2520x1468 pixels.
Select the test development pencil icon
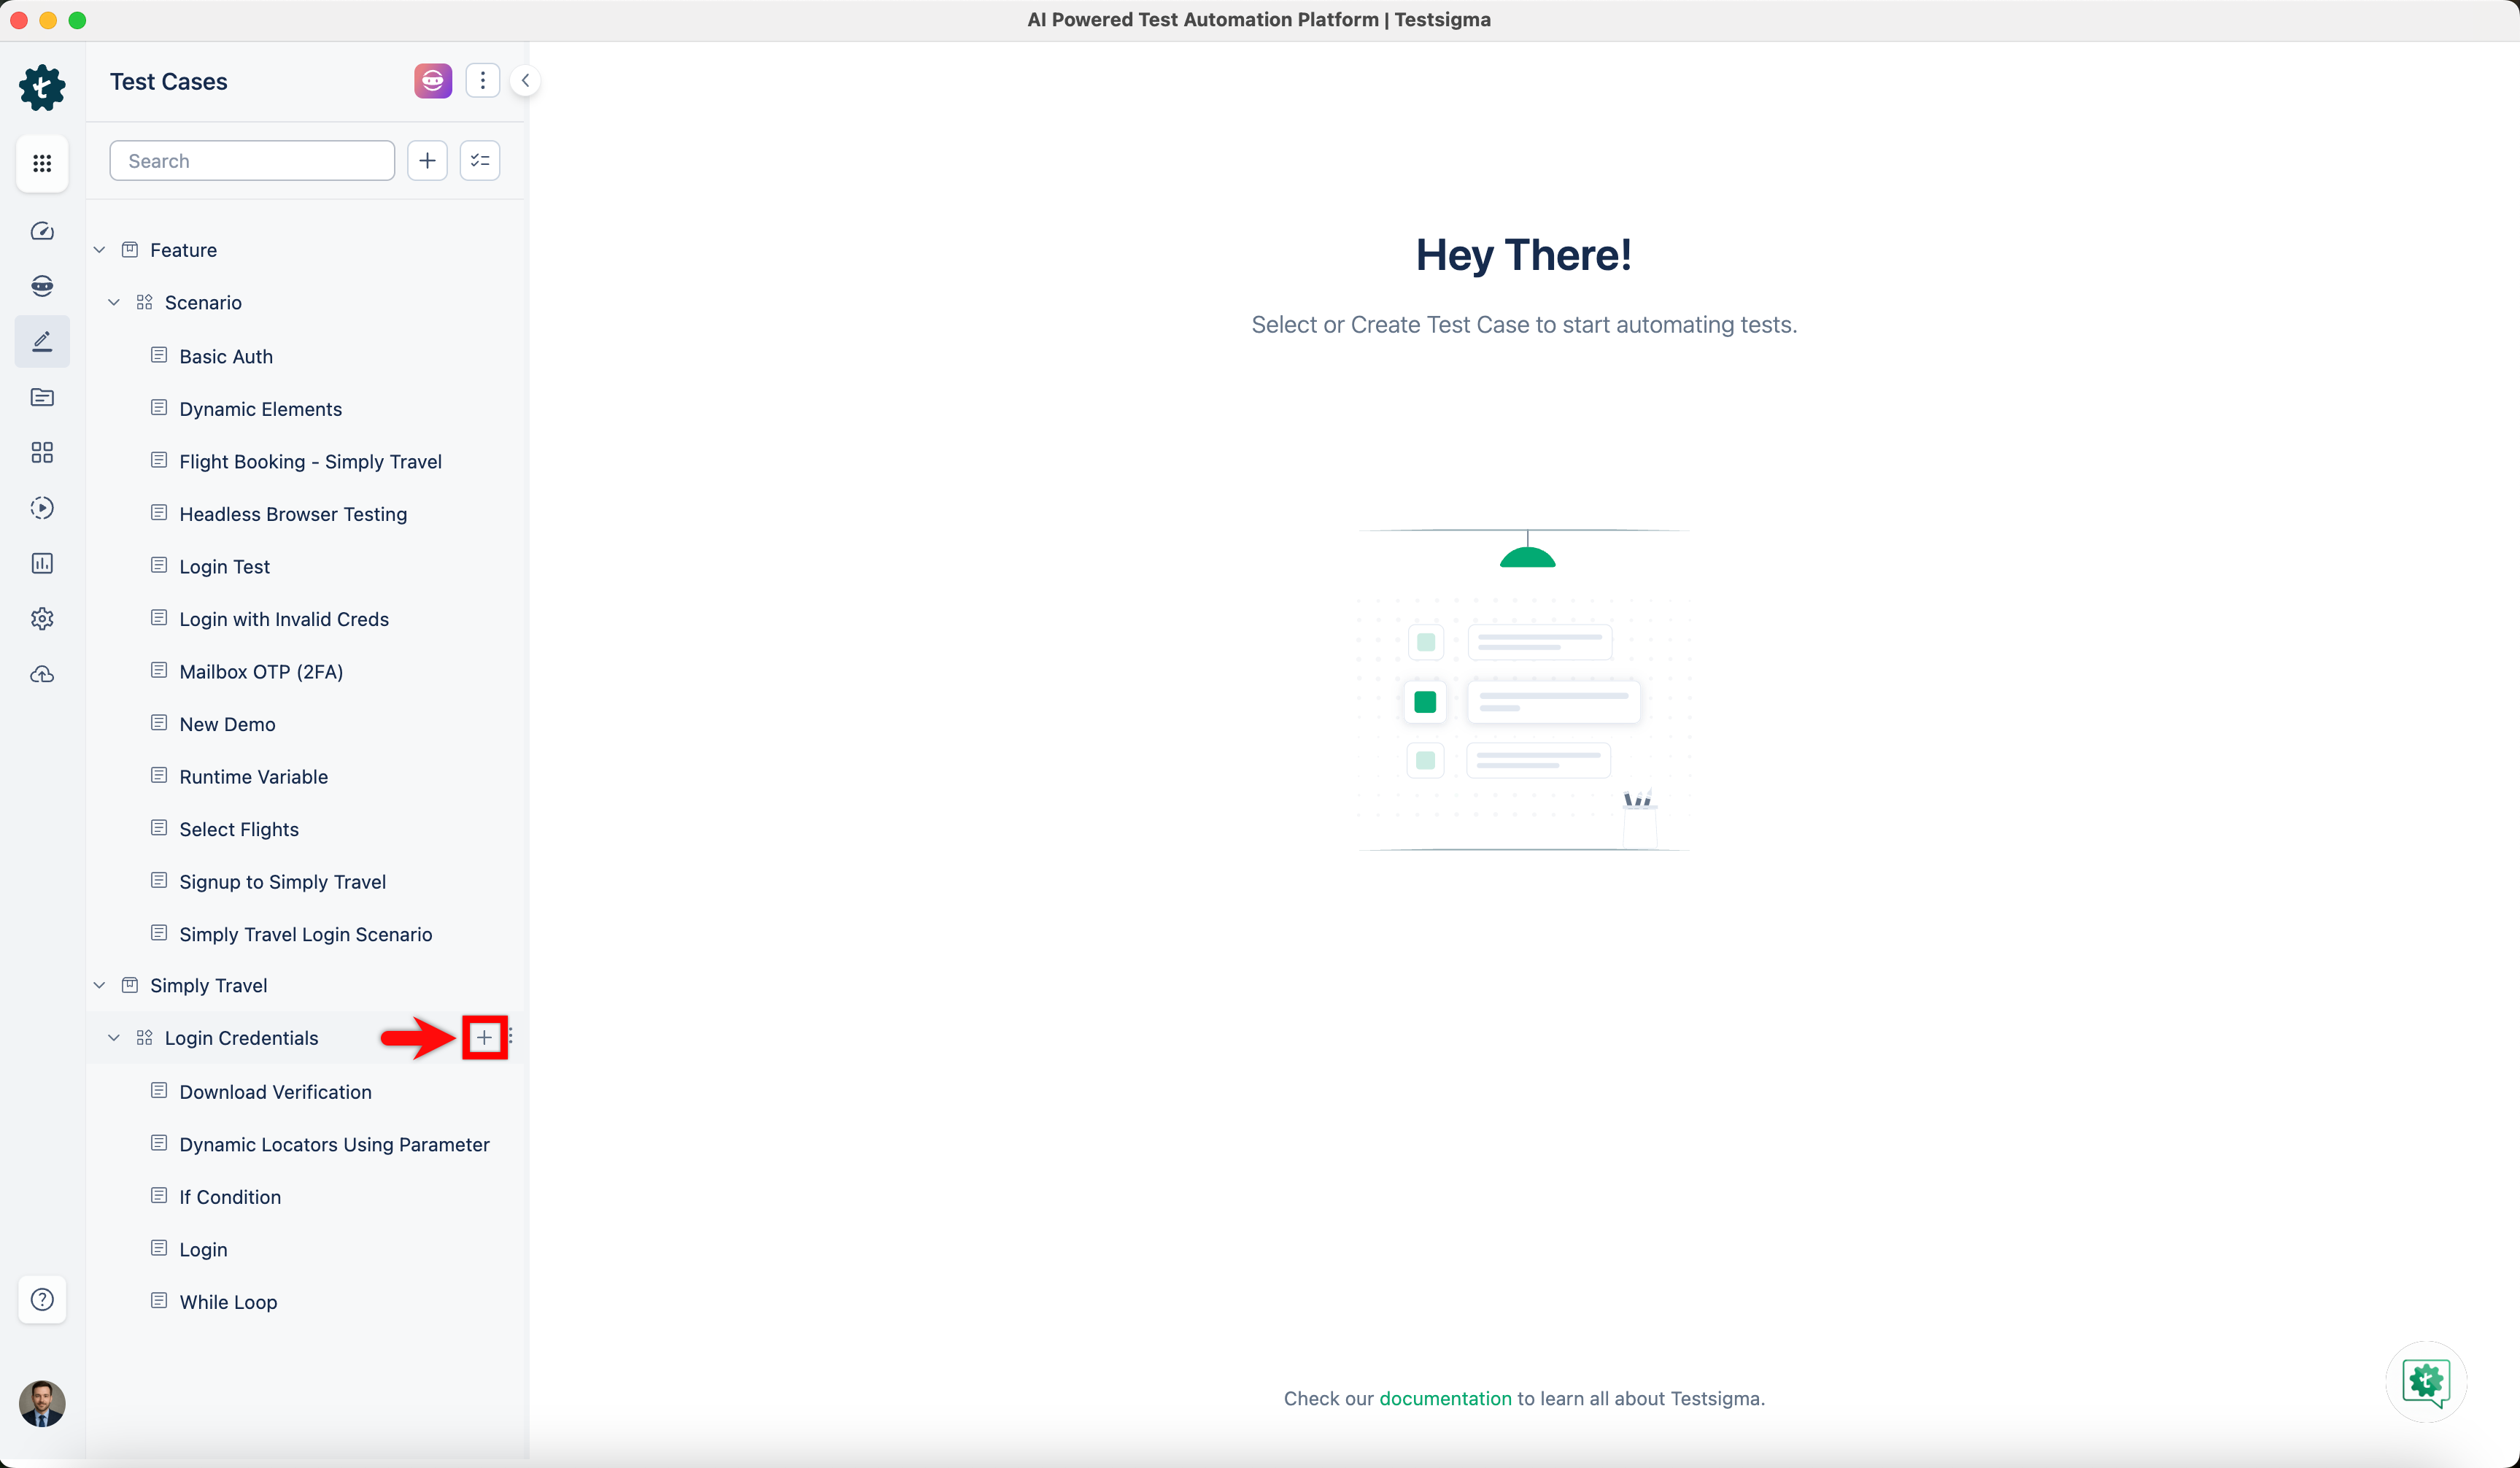coord(42,342)
